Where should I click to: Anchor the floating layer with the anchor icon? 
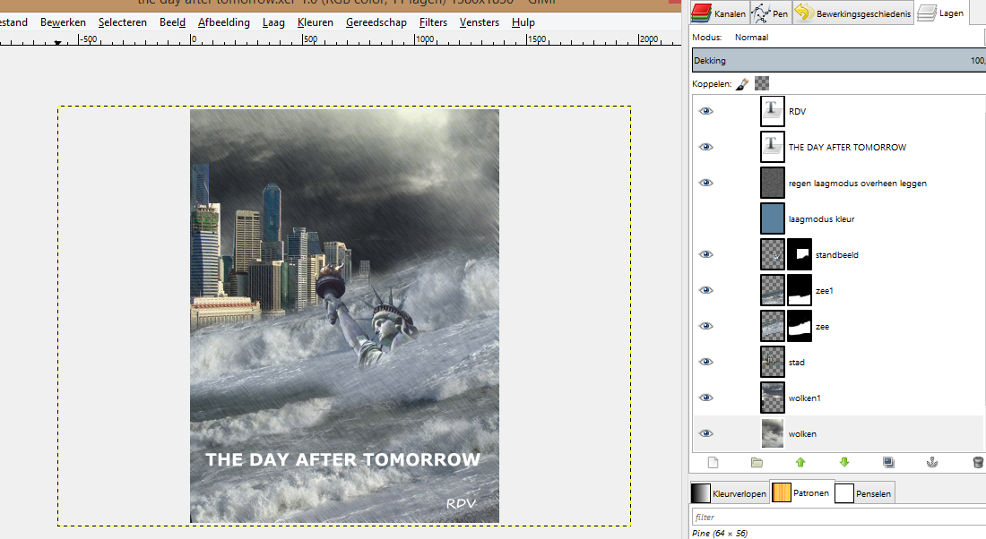(932, 463)
